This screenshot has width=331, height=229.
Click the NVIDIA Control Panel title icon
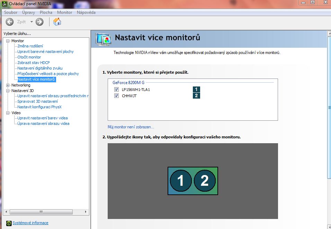pyautogui.click(x=5, y=3)
